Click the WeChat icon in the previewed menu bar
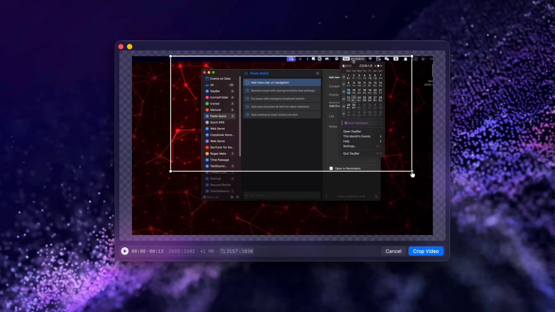 pos(386,59)
